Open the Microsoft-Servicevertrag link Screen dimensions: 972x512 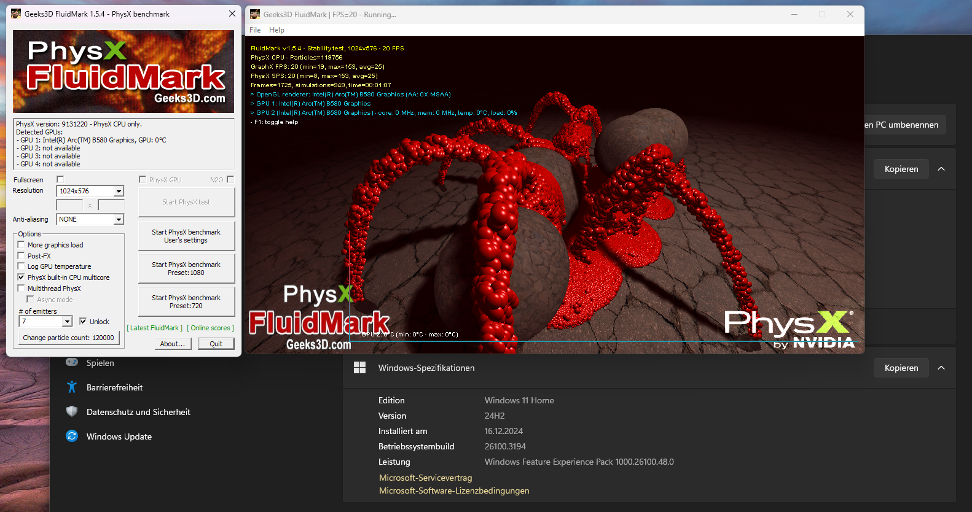click(x=425, y=478)
